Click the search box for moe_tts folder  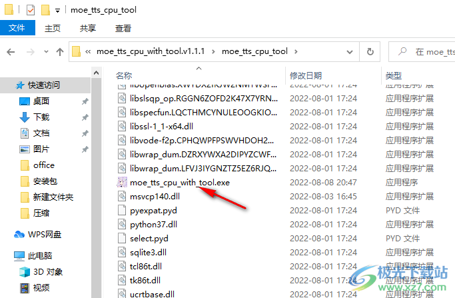coord(422,52)
